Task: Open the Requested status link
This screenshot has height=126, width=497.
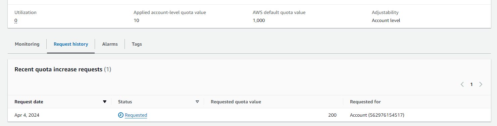Action: (x=136, y=115)
